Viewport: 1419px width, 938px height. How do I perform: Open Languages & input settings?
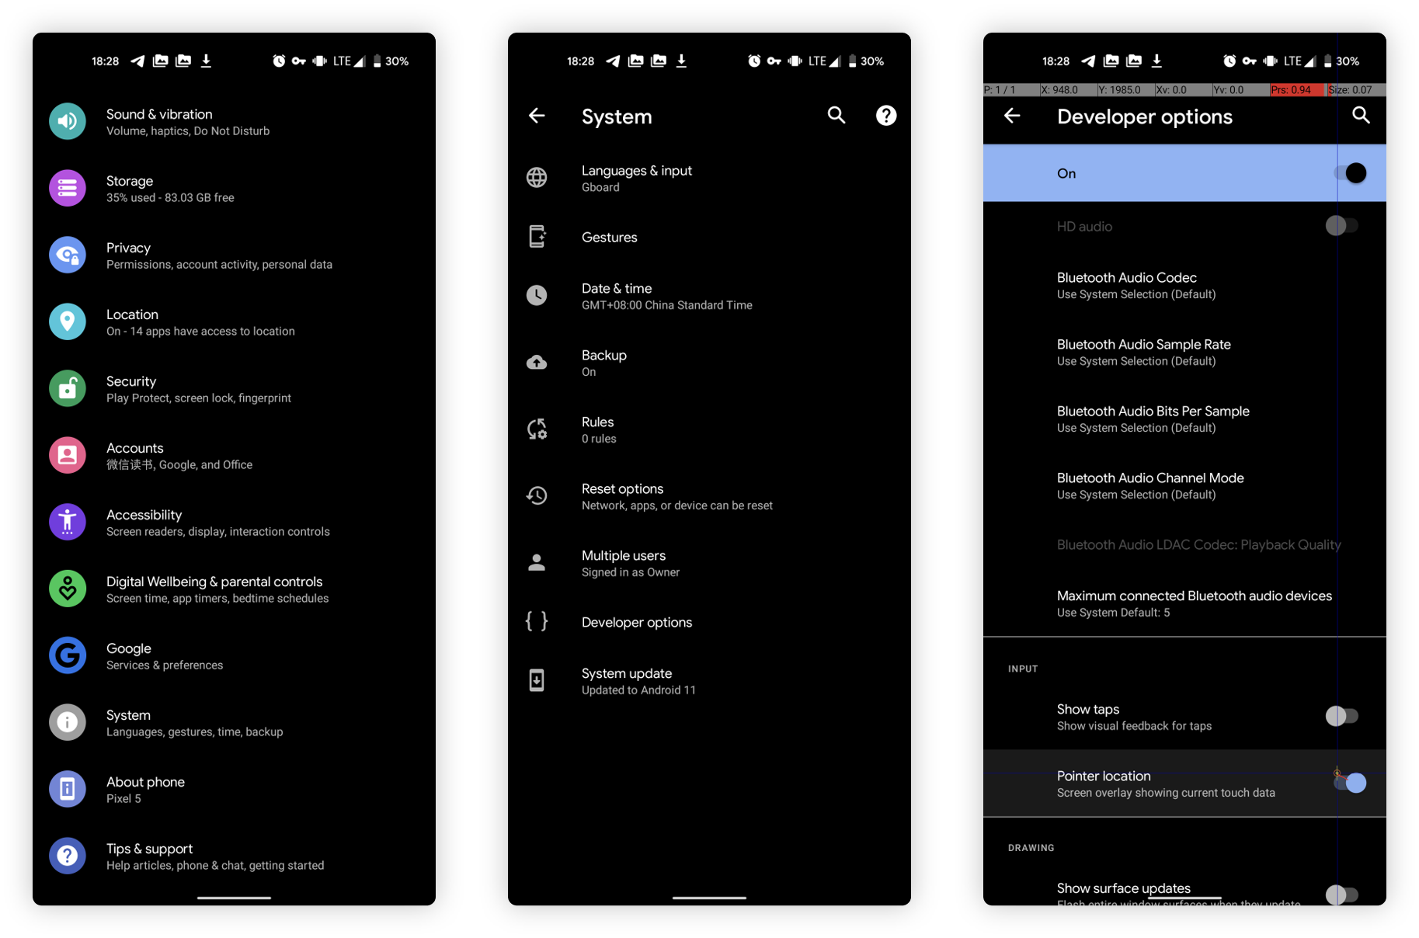pyautogui.click(x=709, y=179)
